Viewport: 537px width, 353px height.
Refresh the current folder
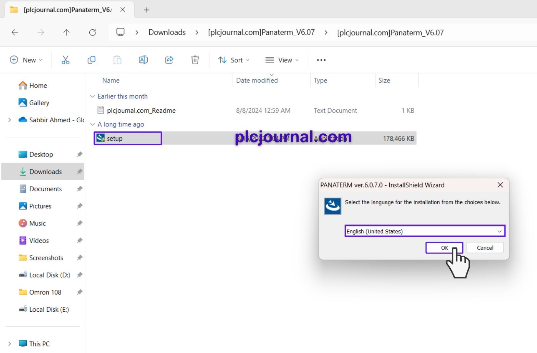(92, 32)
